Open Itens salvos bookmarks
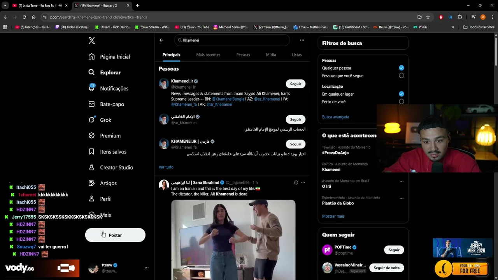 (107, 152)
